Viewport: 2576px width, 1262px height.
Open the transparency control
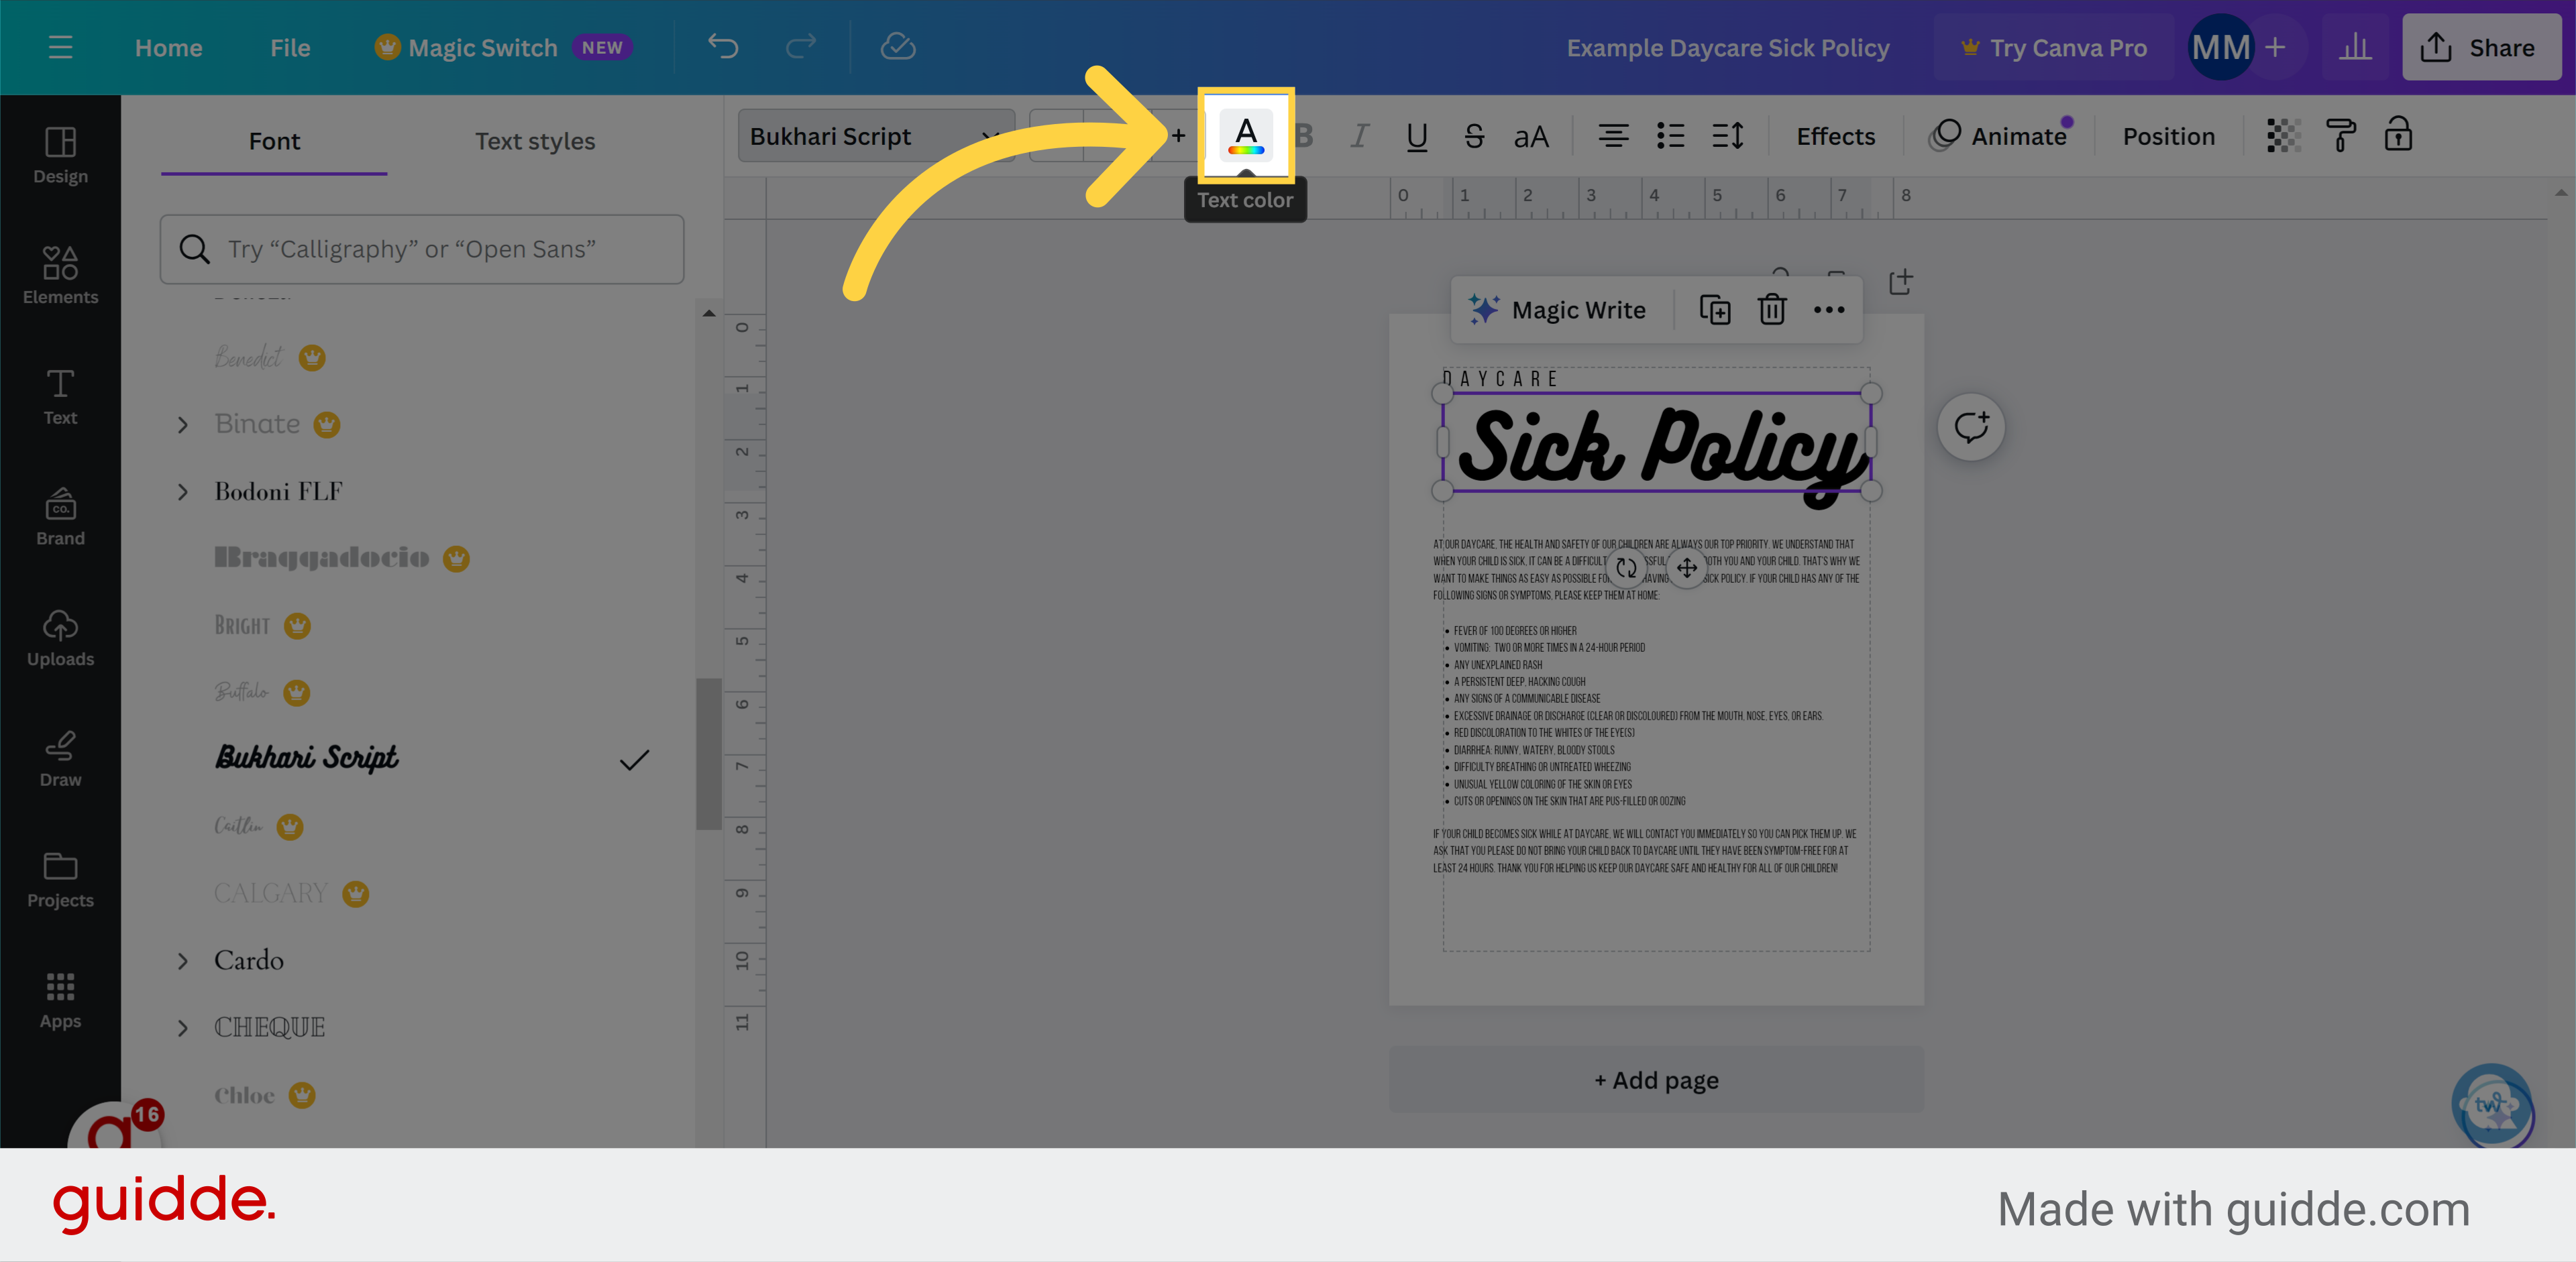pos(2283,136)
